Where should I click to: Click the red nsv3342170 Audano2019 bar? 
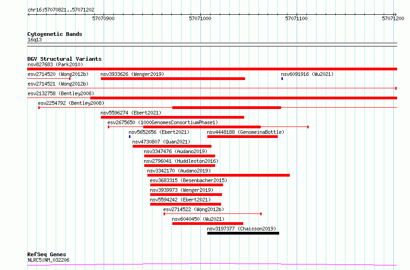coord(219,175)
